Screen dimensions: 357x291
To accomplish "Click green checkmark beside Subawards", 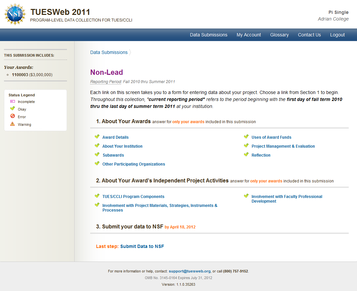I will [97, 154].
